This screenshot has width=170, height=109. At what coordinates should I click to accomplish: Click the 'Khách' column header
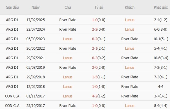click(x=129, y=7)
